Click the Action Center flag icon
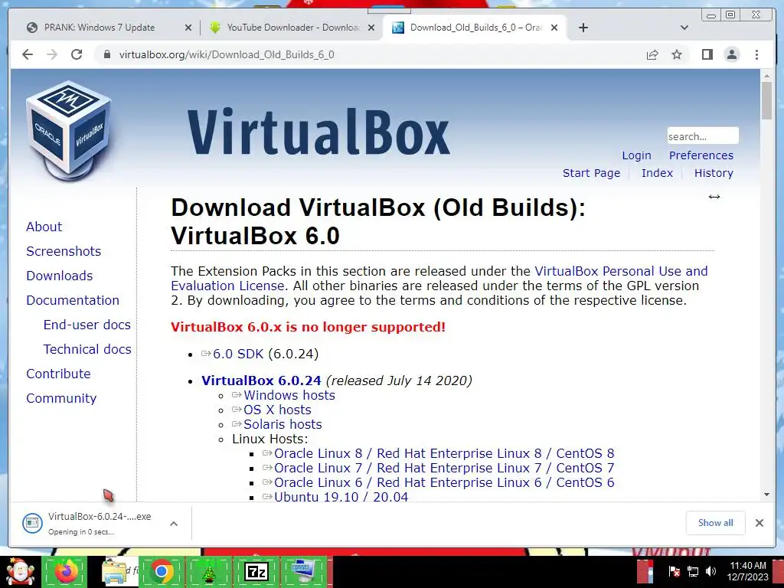 pos(674,571)
